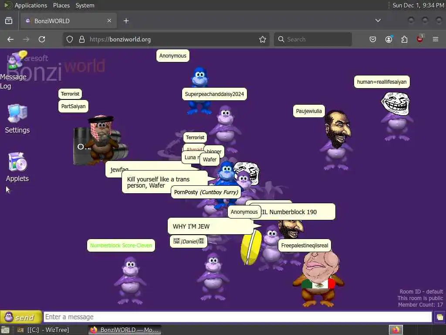Click the icon right of the message field

(x=439, y=317)
